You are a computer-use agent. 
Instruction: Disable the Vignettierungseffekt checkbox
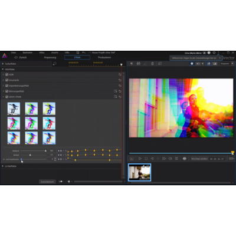[x=7, y=86]
